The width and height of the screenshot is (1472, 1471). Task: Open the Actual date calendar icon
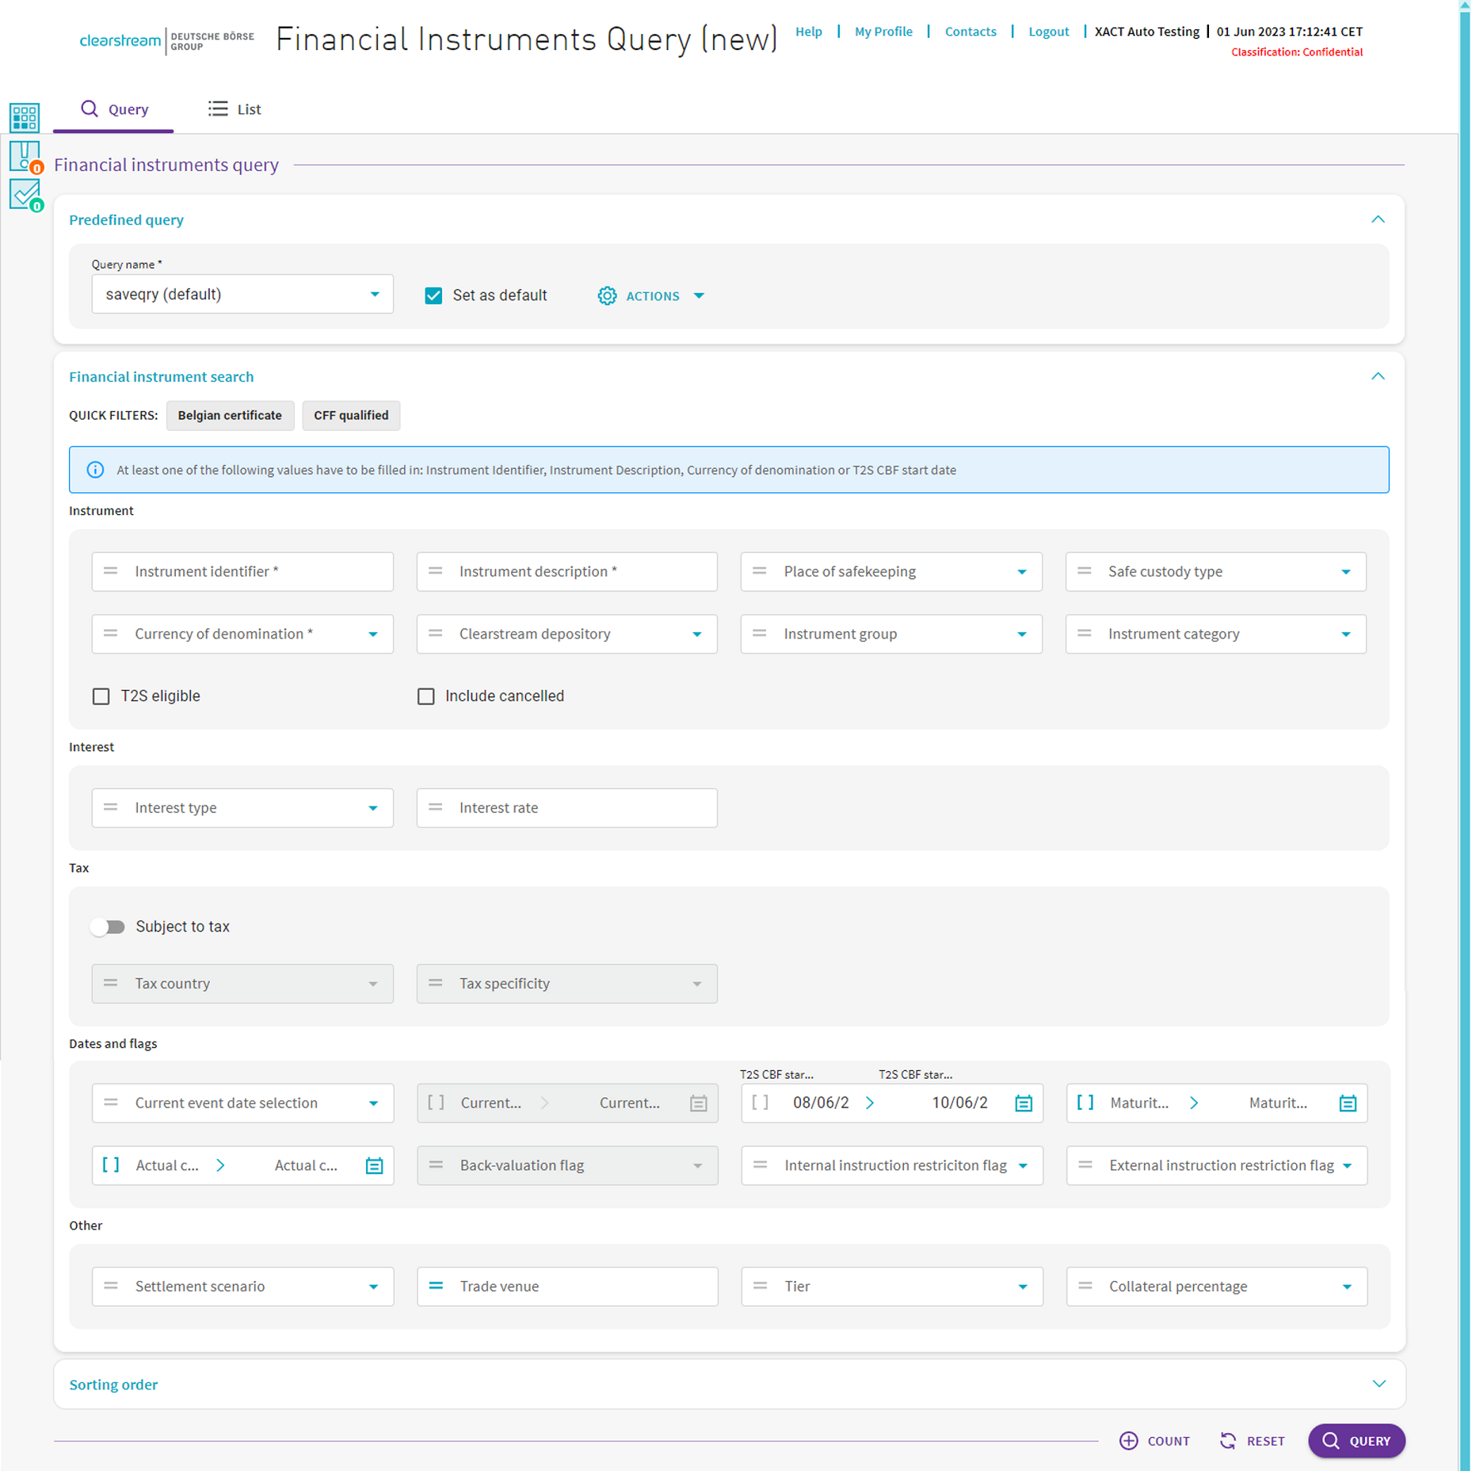tap(374, 1165)
